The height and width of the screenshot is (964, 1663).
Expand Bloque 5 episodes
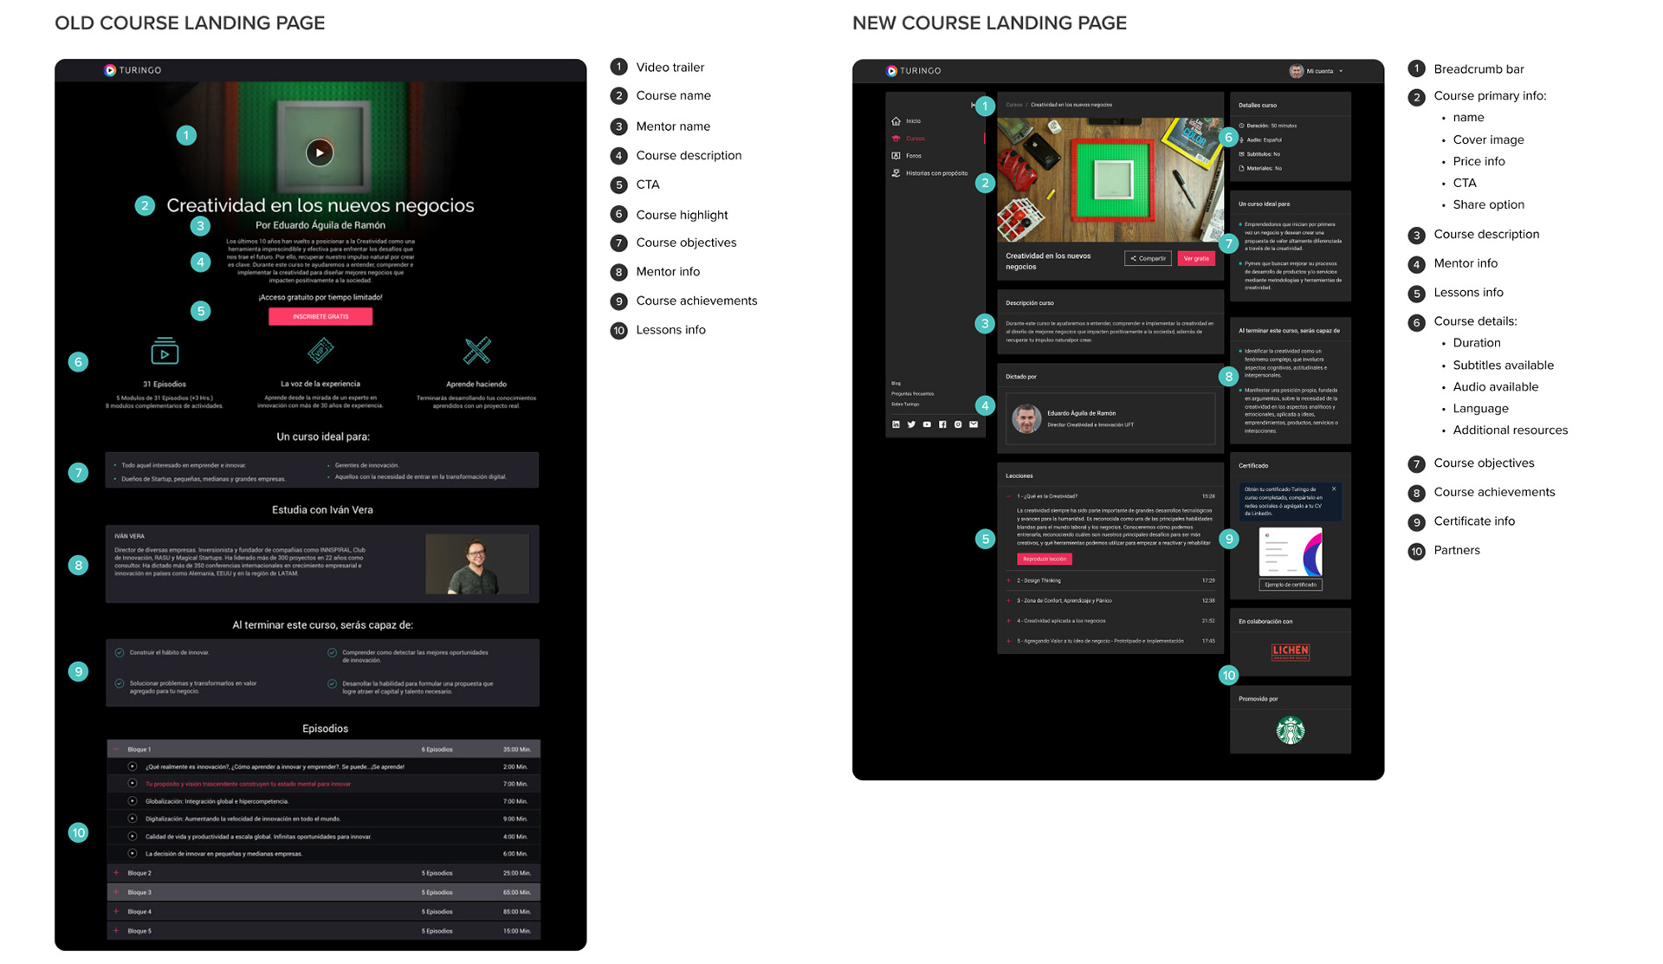point(117,931)
